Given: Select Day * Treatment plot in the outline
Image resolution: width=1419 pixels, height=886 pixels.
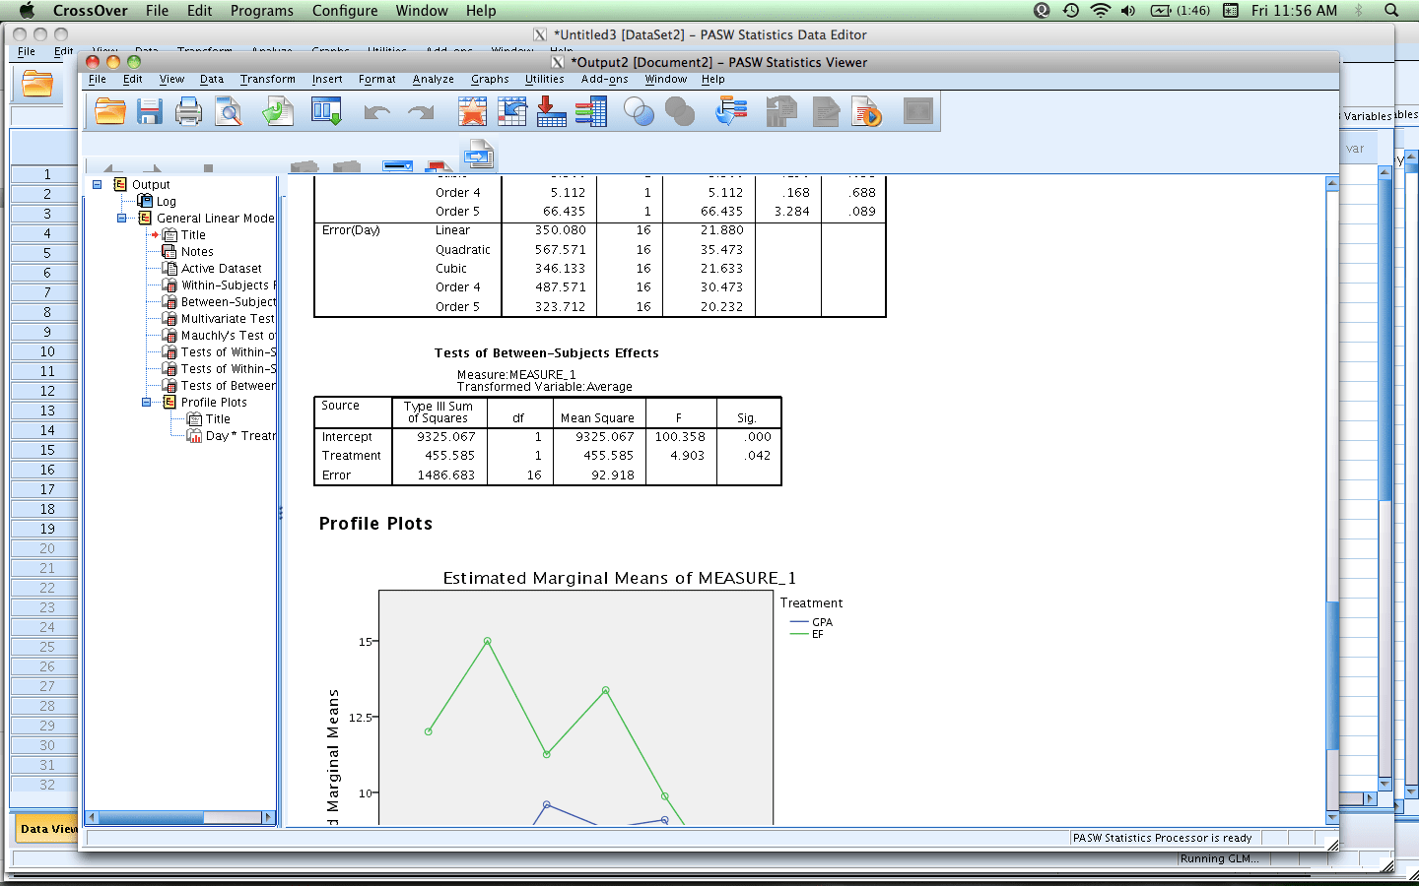Looking at the screenshot, I should coord(236,435).
